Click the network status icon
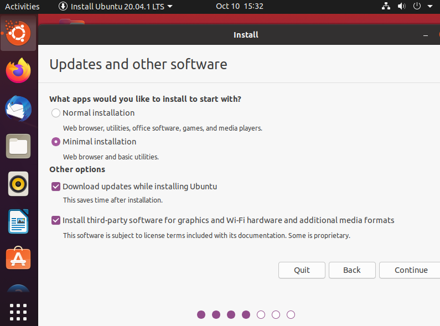Viewport: 440px width, 326px height. pyautogui.click(x=386, y=7)
